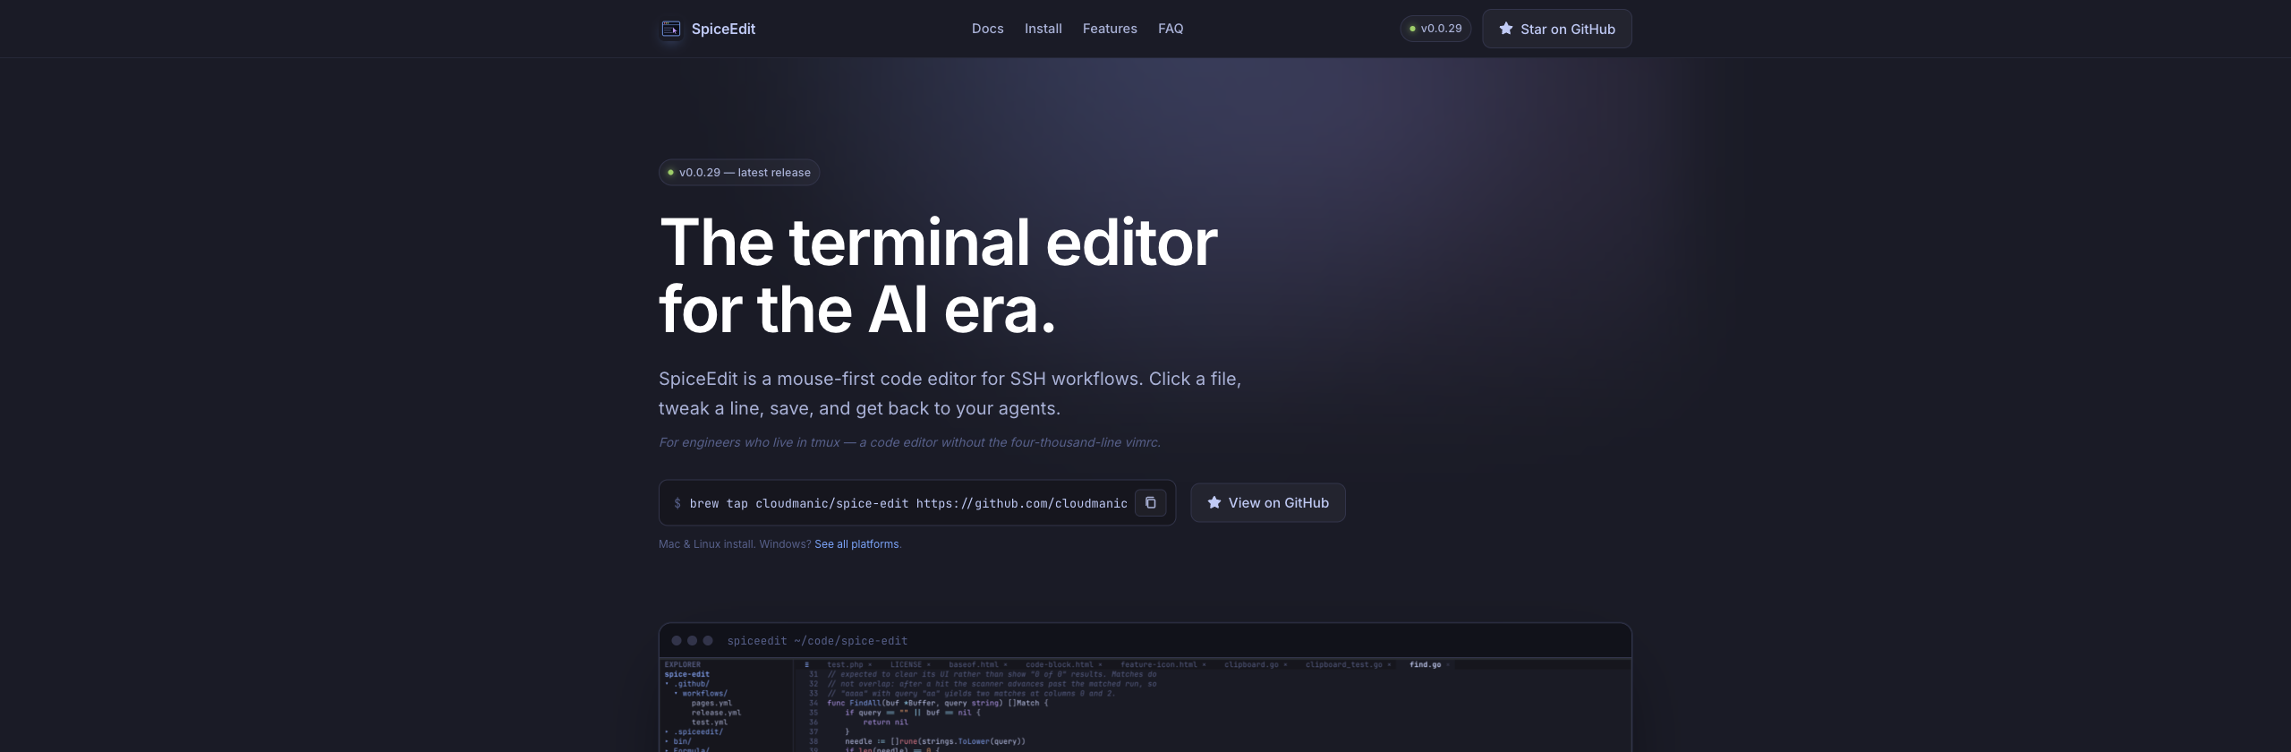Open the See all platforms link
This screenshot has height=752, width=2291.
(856, 544)
